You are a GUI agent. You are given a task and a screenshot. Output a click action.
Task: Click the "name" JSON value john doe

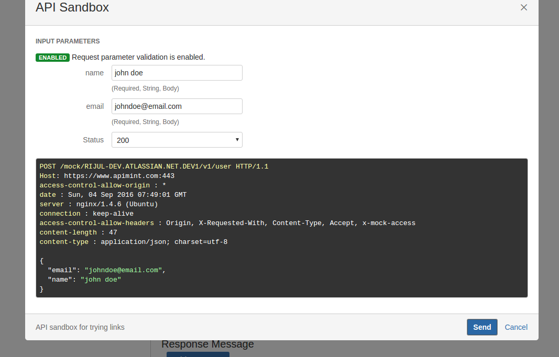pyautogui.click(x=101, y=280)
